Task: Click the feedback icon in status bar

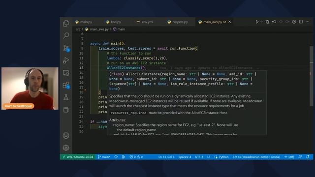Action: coord(300,157)
